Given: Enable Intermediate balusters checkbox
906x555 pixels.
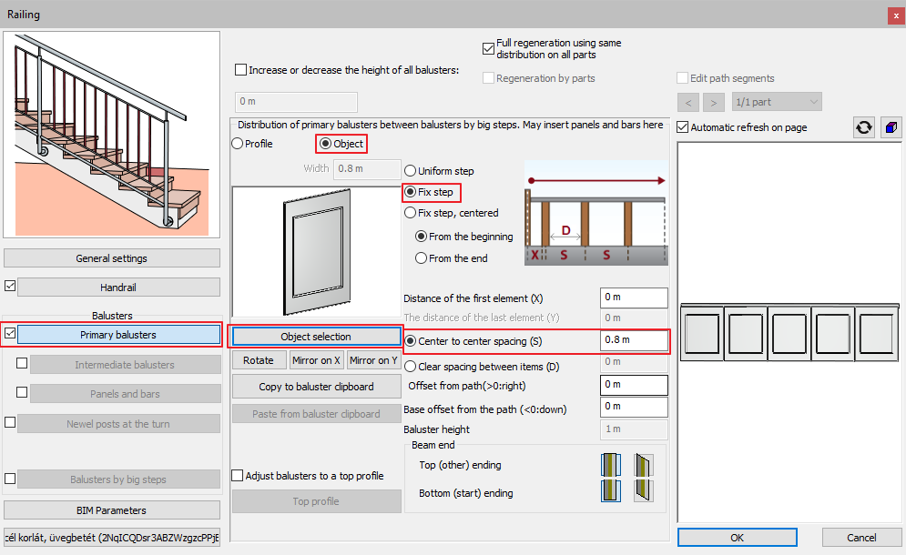Looking at the screenshot, I should 23,364.
